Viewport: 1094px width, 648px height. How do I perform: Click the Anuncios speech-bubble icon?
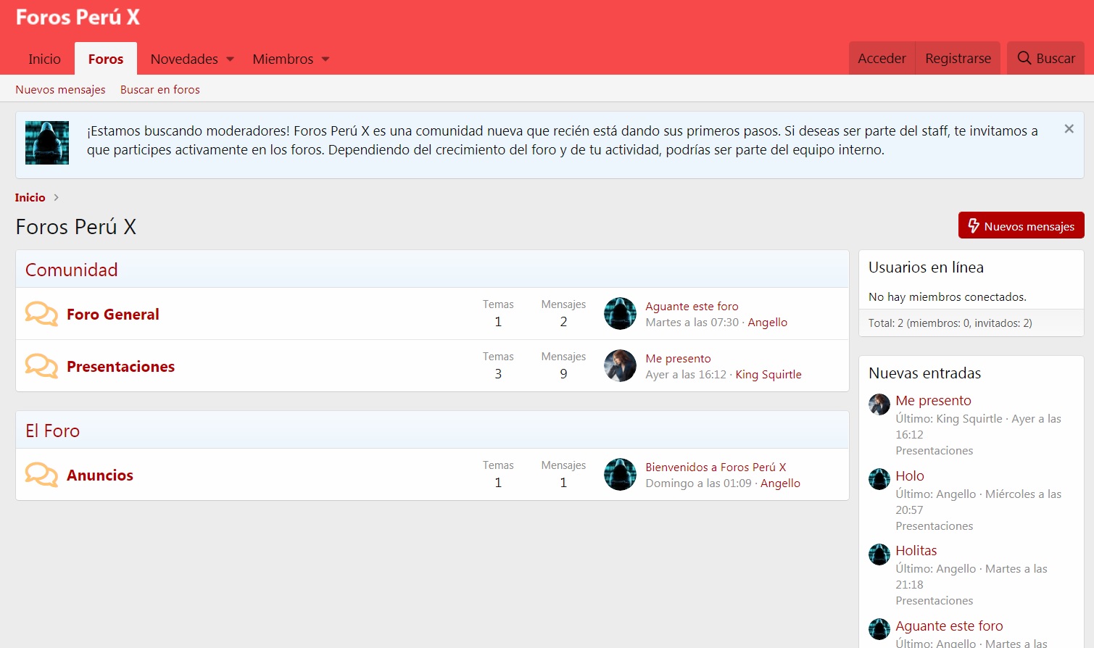(41, 475)
